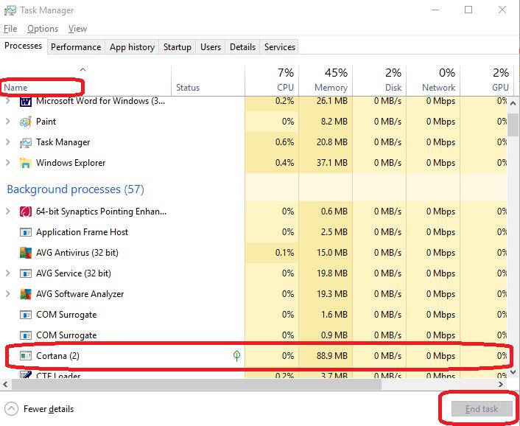Switch to the Services tab
The image size is (520, 426).
[x=280, y=47]
